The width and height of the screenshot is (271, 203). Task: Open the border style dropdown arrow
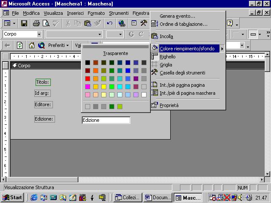[x=243, y=34]
